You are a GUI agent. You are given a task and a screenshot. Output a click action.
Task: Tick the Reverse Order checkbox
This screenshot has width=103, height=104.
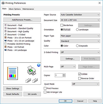(x=80, y=78)
